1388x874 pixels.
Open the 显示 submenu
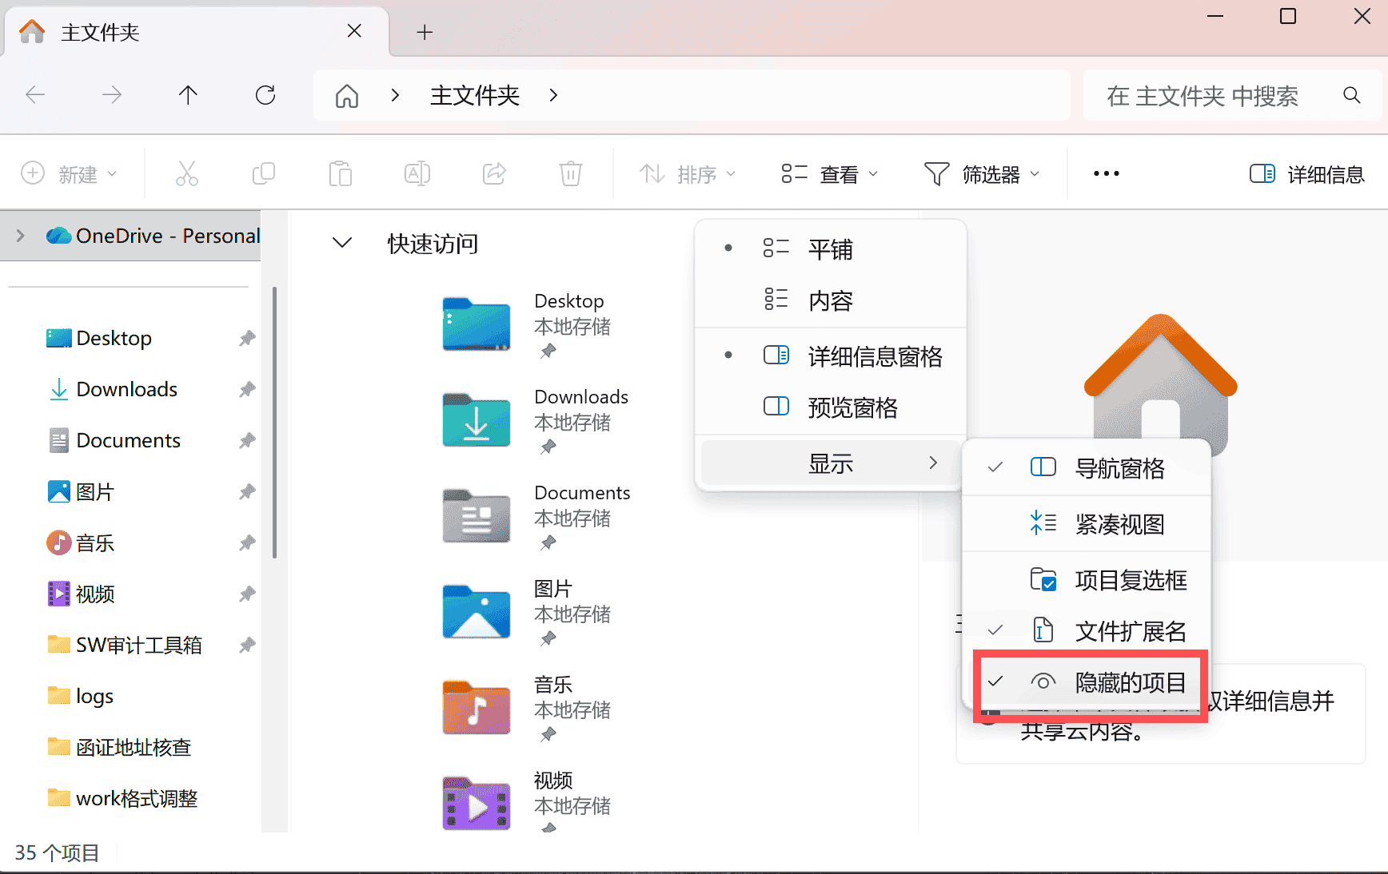click(831, 463)
